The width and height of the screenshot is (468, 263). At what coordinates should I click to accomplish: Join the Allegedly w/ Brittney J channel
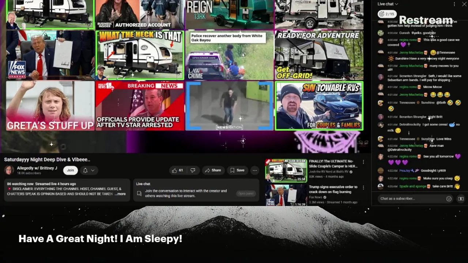click(x=70, y=170)
